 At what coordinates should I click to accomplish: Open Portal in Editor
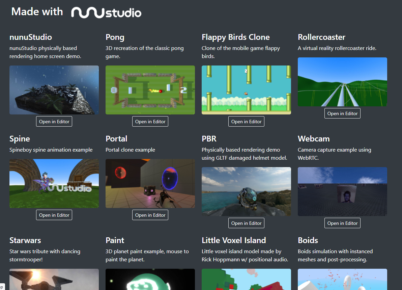[x=150, y=215]
